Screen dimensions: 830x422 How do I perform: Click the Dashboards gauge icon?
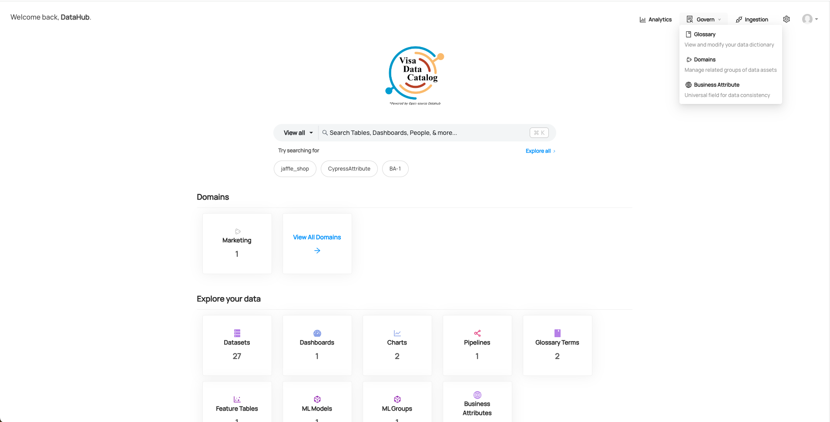(317, 333)
